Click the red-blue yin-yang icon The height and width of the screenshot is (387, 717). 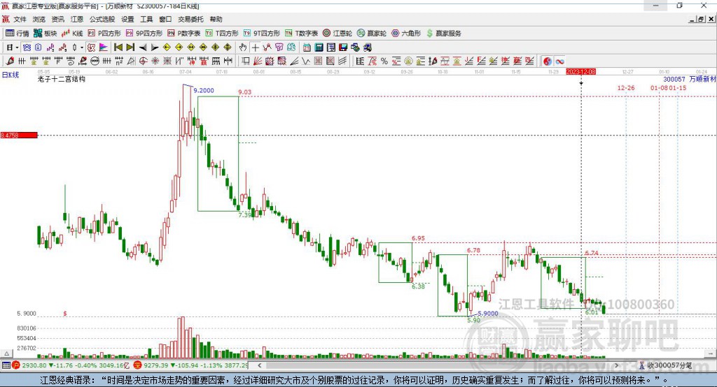547,61
